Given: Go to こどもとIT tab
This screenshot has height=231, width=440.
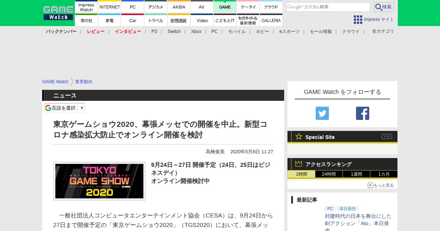Looking at the screenshot, I should pos(225,20).
